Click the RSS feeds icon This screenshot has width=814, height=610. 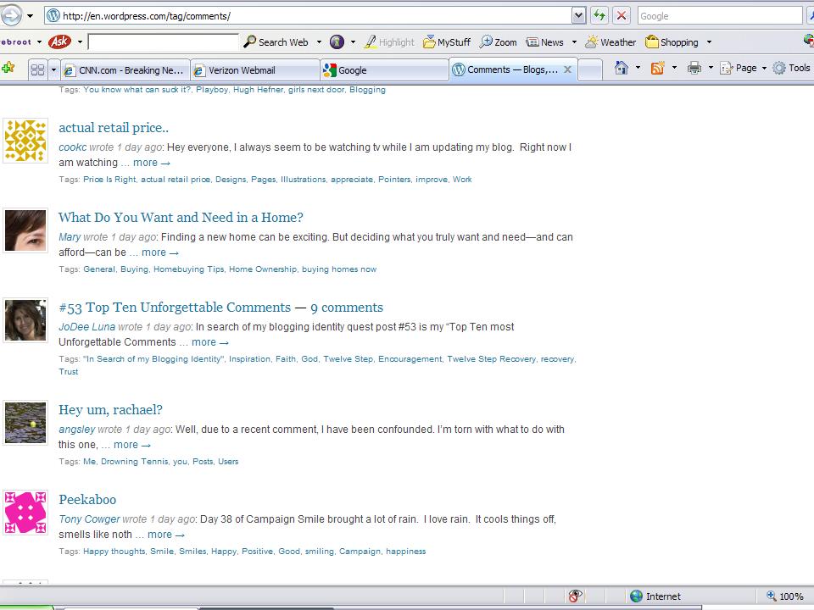(657, 69)
